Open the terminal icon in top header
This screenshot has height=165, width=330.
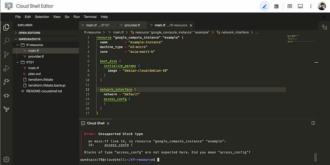pyautogui.click(x=276, y=6)
